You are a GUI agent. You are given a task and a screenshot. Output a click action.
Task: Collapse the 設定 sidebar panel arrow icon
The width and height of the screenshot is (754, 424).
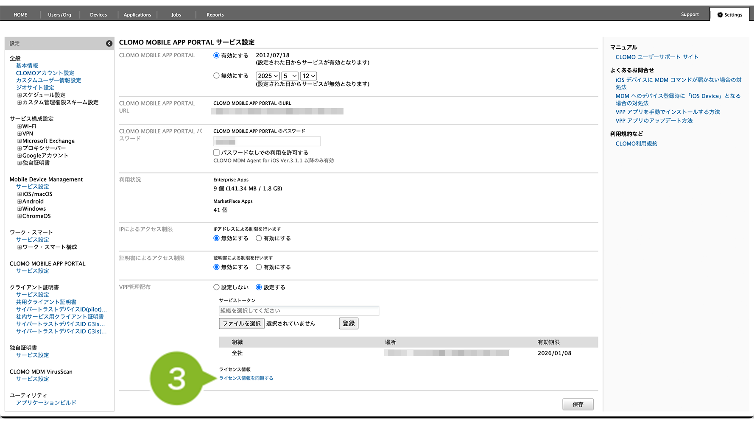109,44
